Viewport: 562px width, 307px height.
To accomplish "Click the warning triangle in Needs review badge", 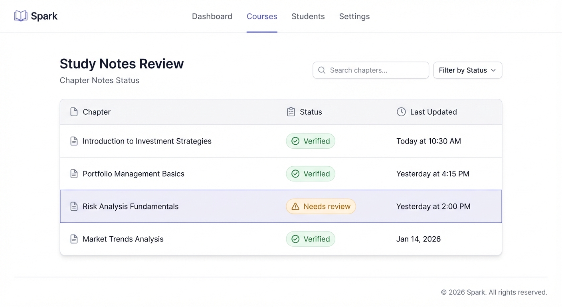I will [x=295, y=206].
